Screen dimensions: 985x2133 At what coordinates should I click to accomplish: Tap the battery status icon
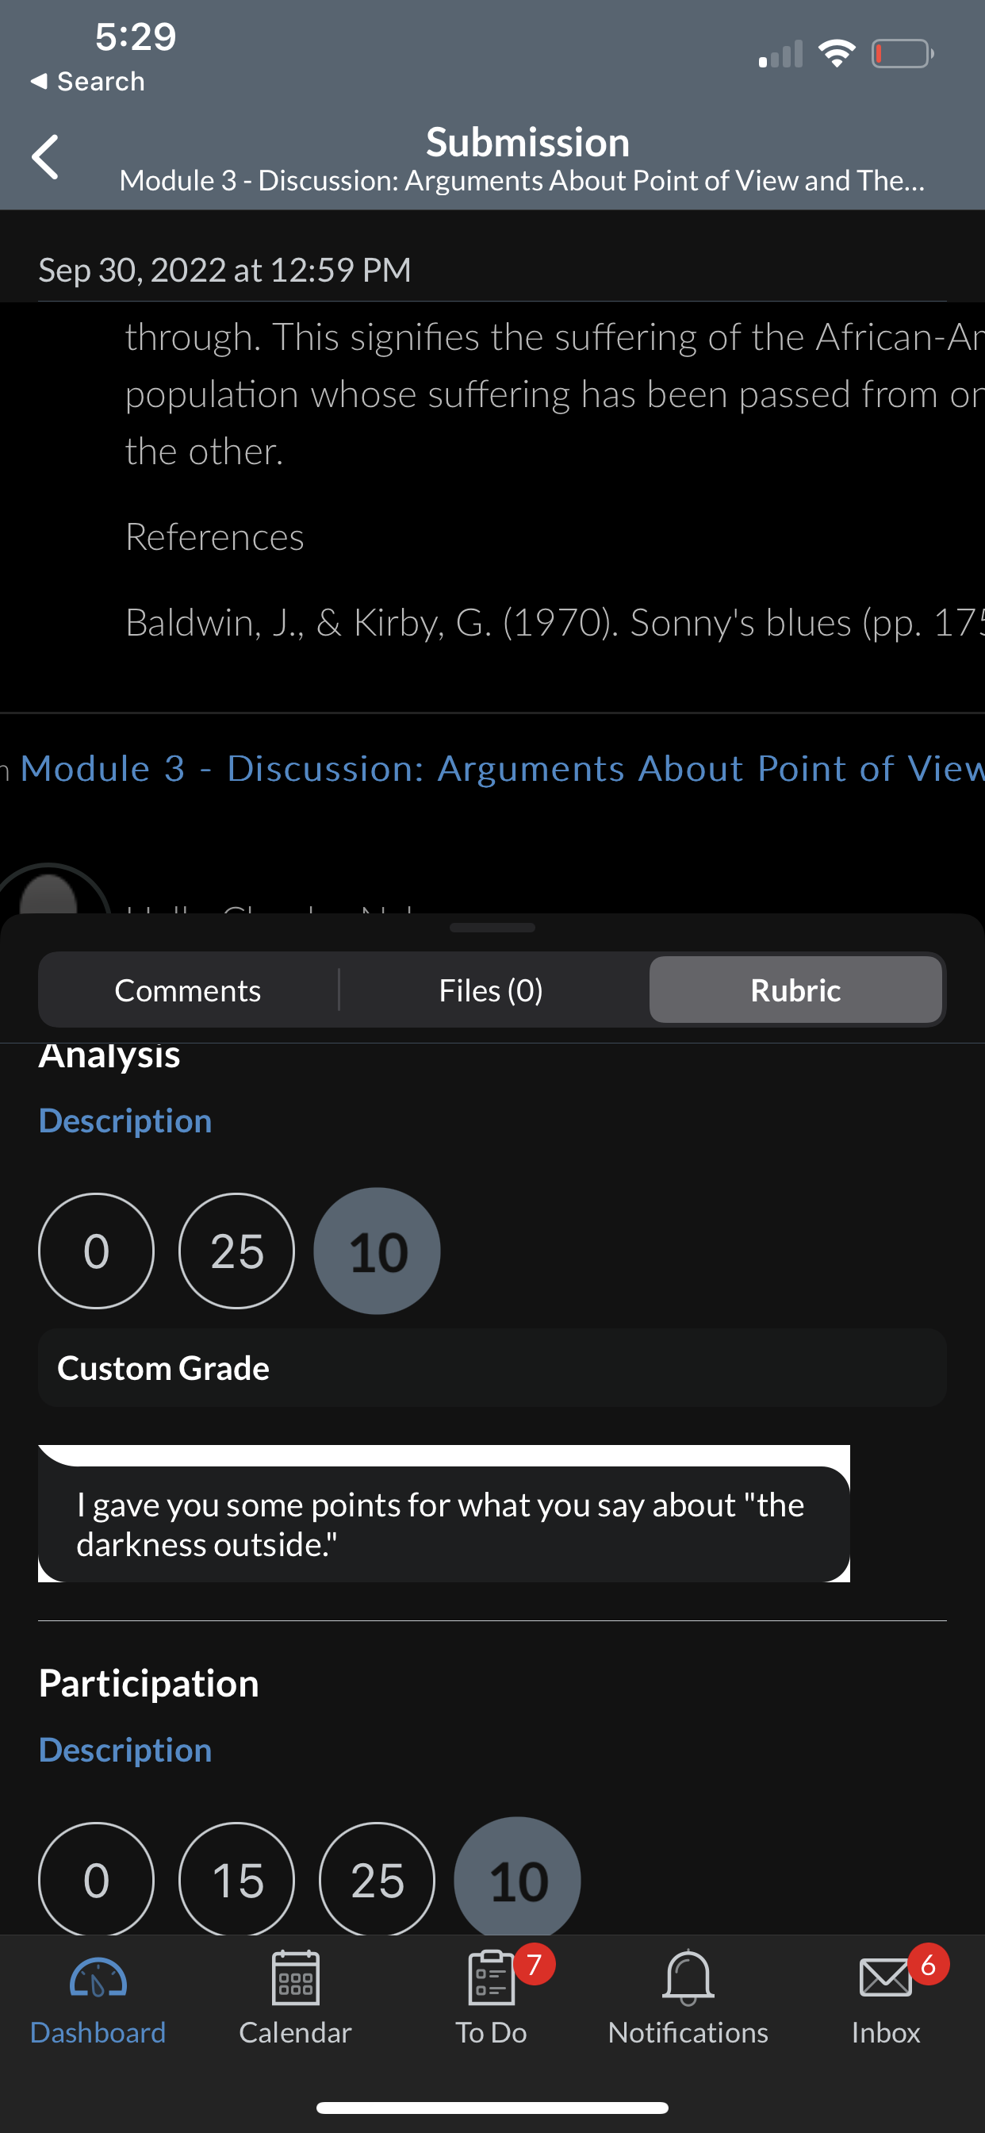point(903,54)
